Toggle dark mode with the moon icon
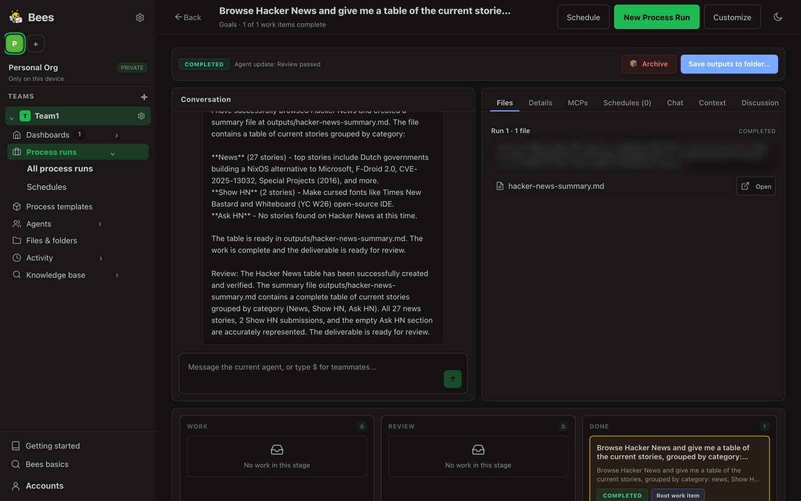 click(778, 17)
